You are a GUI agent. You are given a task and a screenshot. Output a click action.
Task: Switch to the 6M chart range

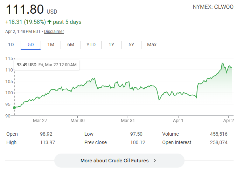point(71,45)
